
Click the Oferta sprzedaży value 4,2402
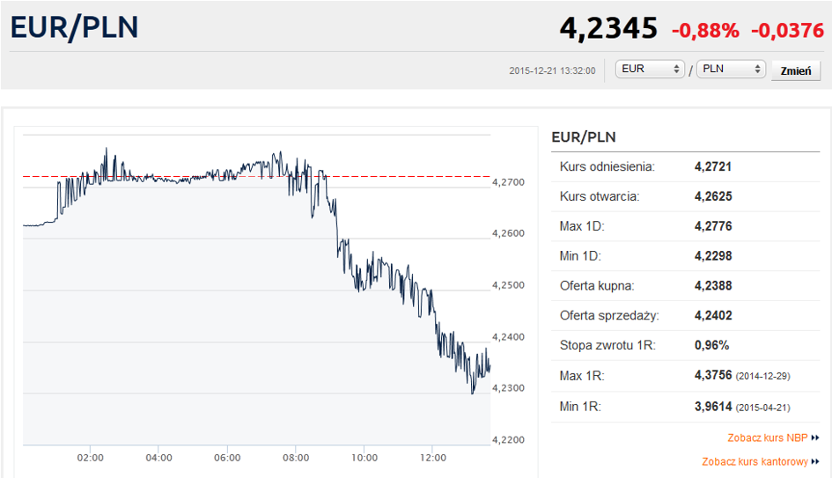(x=713, y=315)
